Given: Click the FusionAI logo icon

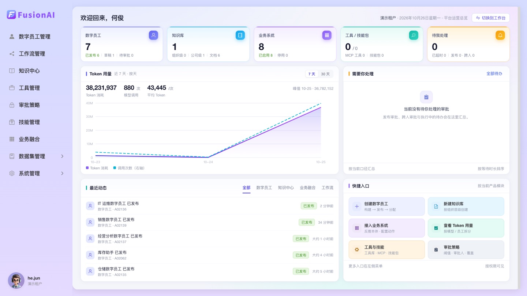Looking at the screenshot, I should pyautogui.click(x=11, y=15).
